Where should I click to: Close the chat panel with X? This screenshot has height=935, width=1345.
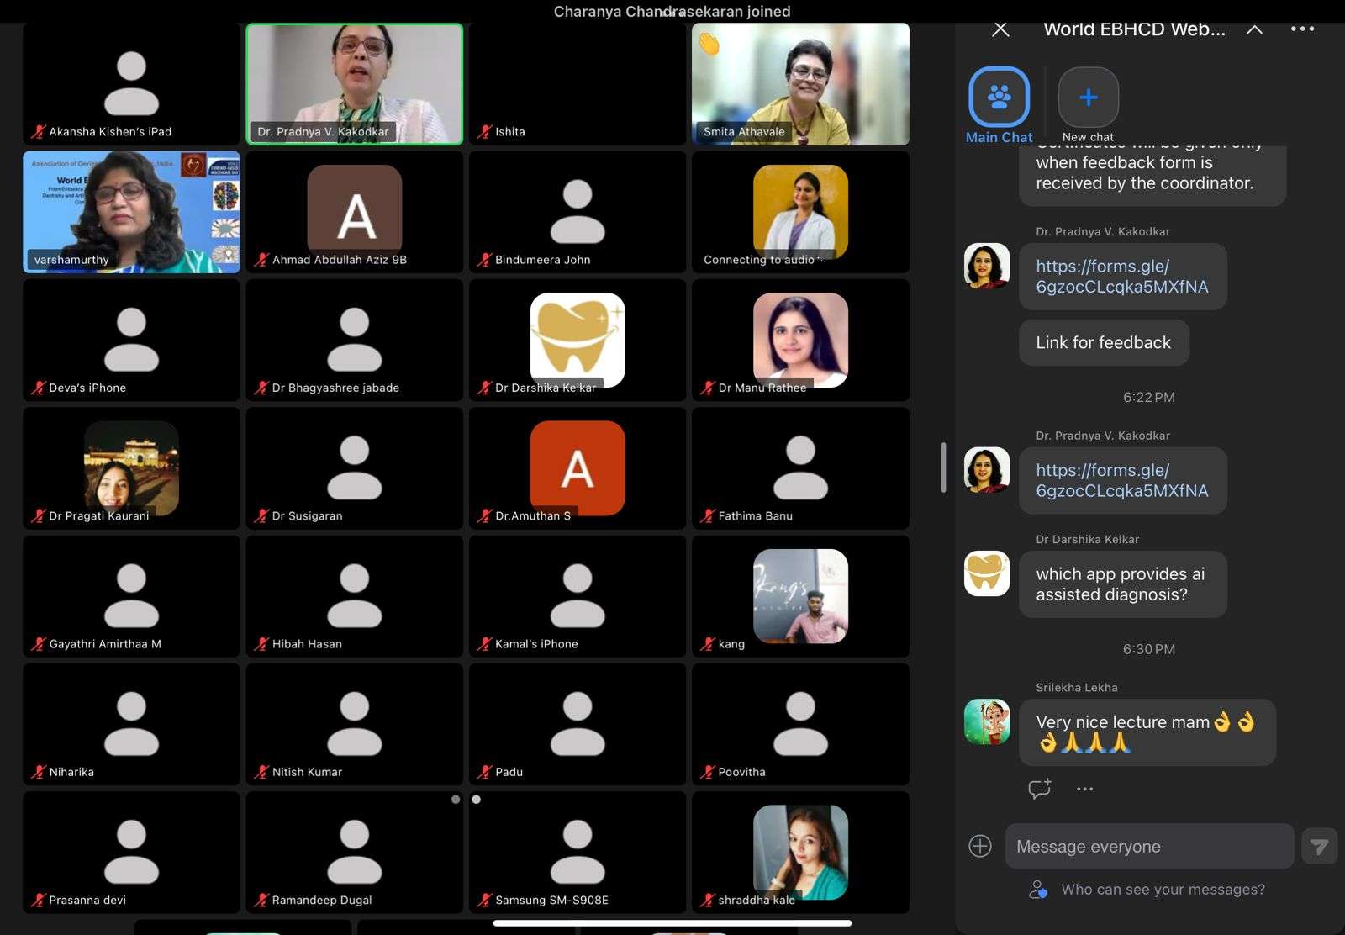(1000, 29)
